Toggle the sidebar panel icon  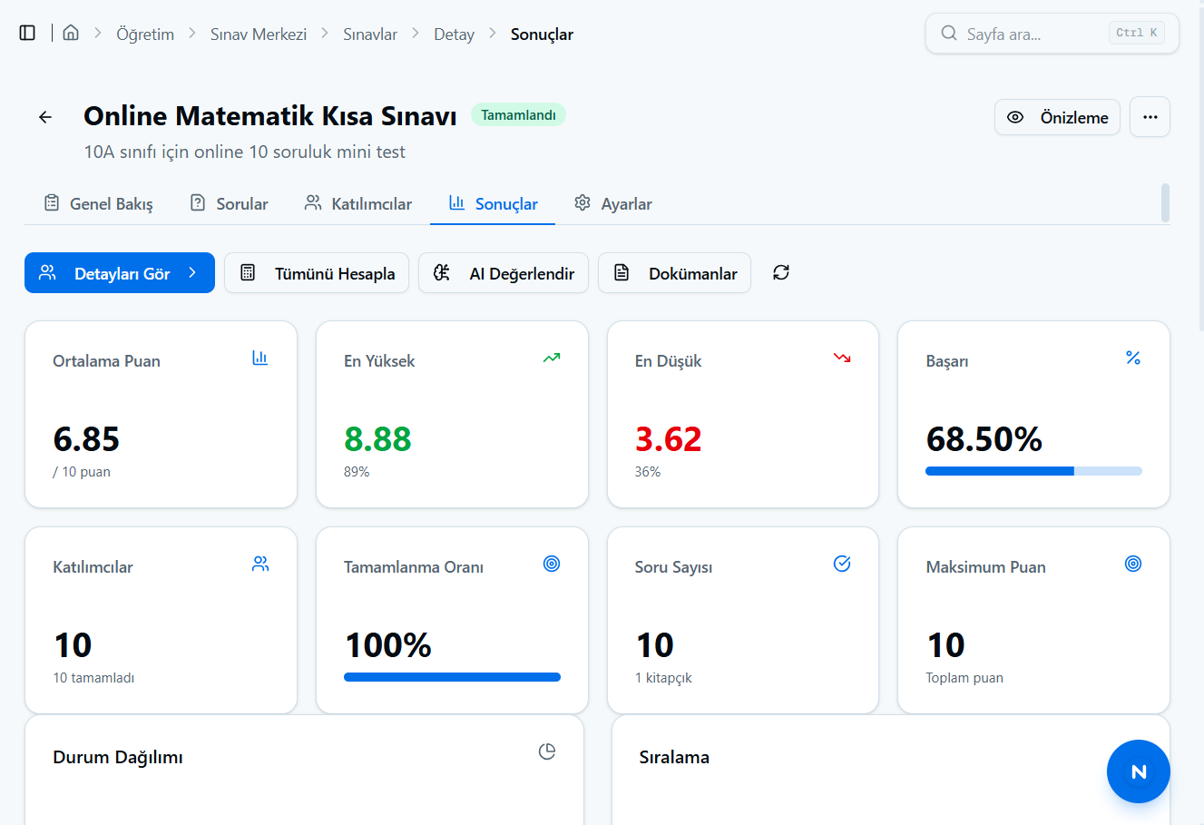27,34
